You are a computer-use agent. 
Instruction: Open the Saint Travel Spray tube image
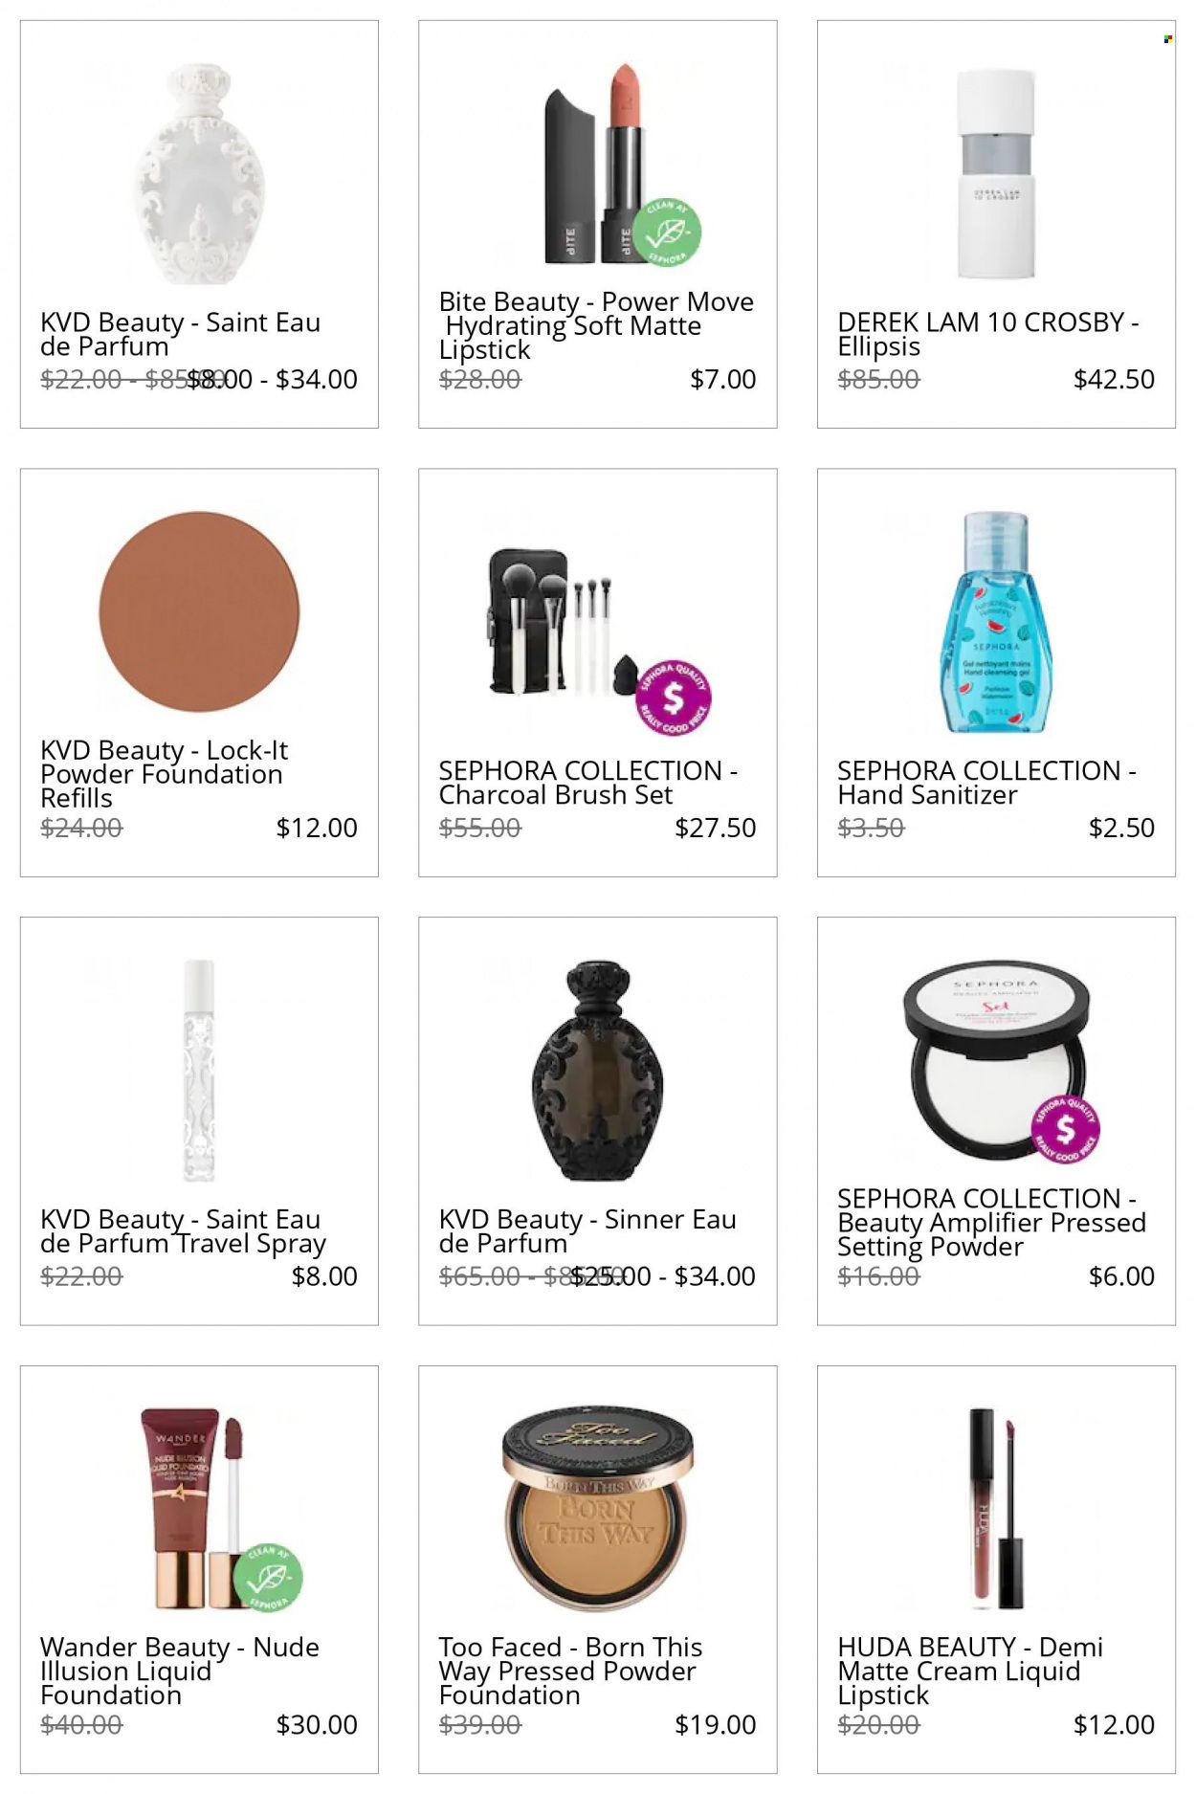(x=199, y=1071)
